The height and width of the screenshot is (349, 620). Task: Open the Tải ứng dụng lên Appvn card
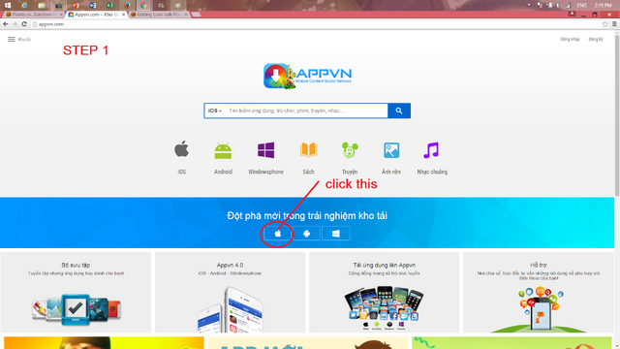click(x=385, y=292)
